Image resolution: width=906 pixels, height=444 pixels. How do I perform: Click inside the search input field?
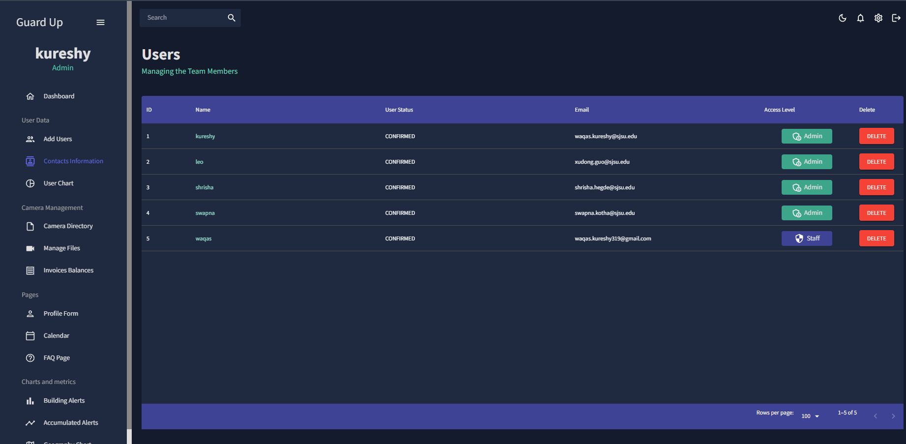(x=182, y=18)
